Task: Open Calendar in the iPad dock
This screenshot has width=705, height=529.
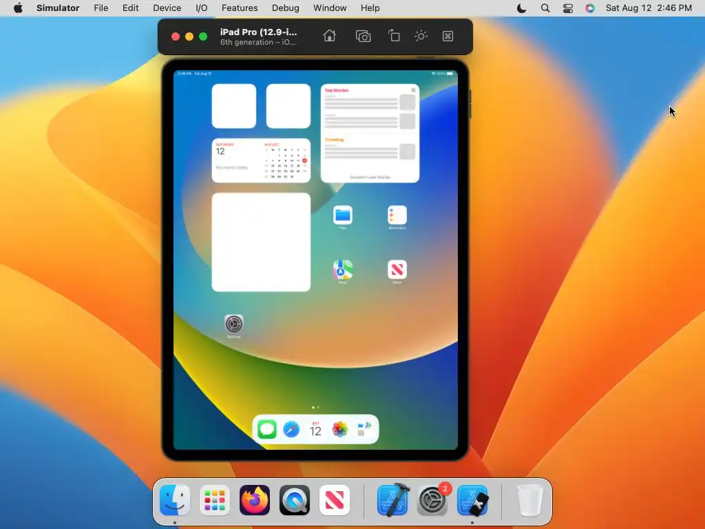Action: 315,429
